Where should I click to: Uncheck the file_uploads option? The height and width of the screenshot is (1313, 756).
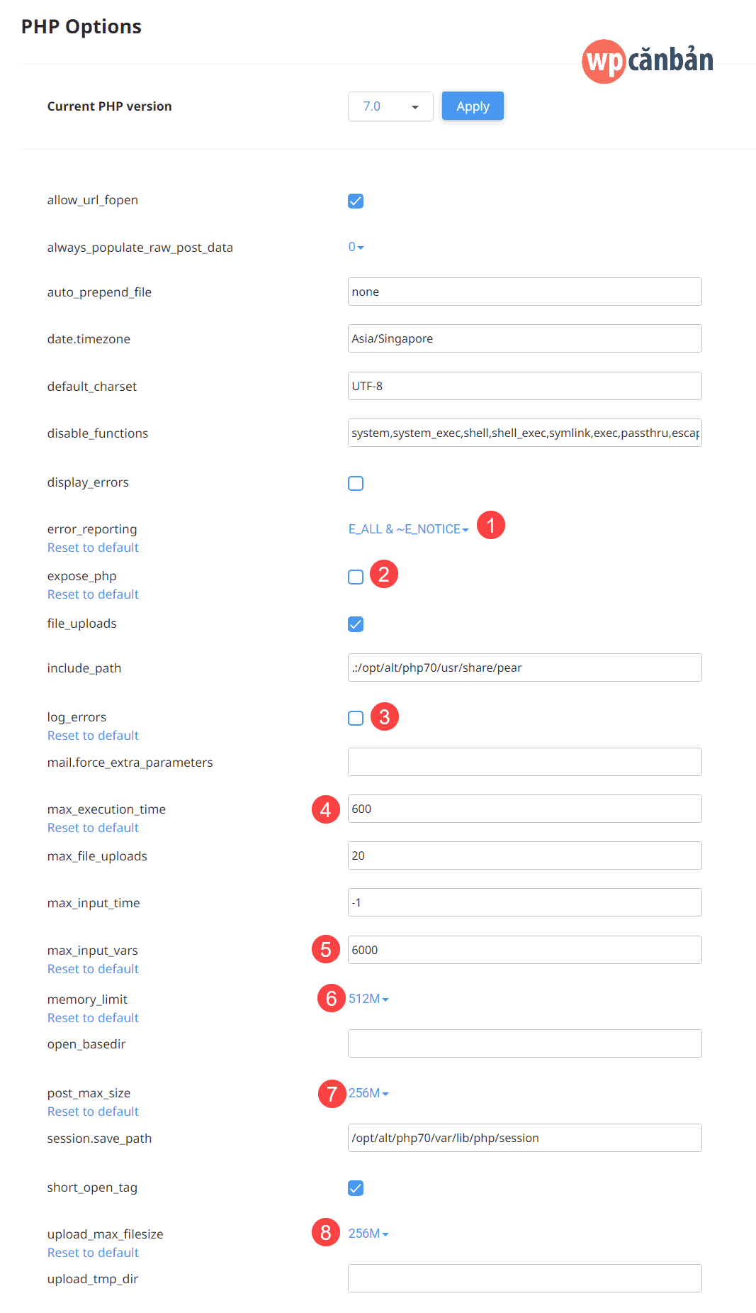pyautogui.click(x=355, y=624)
